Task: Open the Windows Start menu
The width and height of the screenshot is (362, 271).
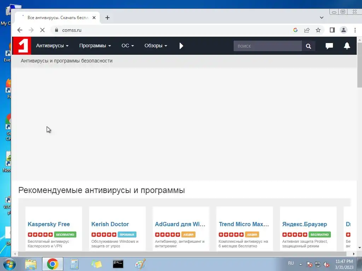Action: pyautogui.click(x=9, y=264)
